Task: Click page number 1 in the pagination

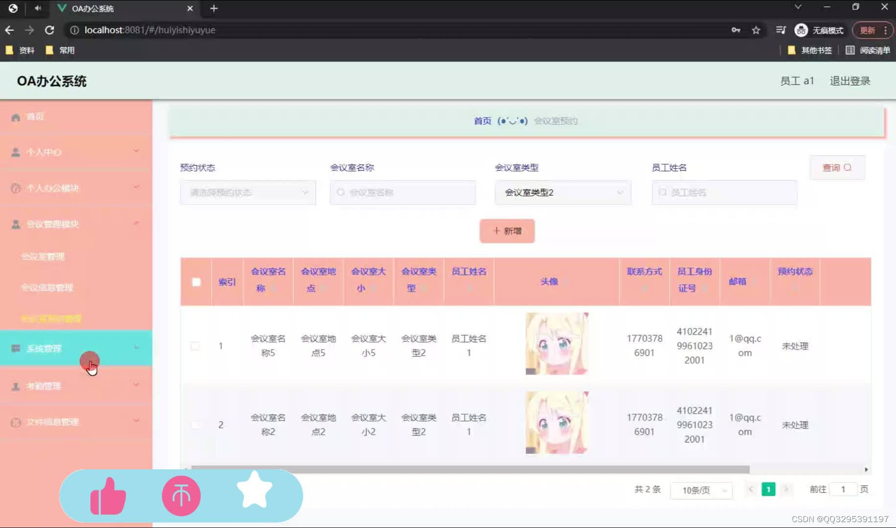Action: point(768,489)
